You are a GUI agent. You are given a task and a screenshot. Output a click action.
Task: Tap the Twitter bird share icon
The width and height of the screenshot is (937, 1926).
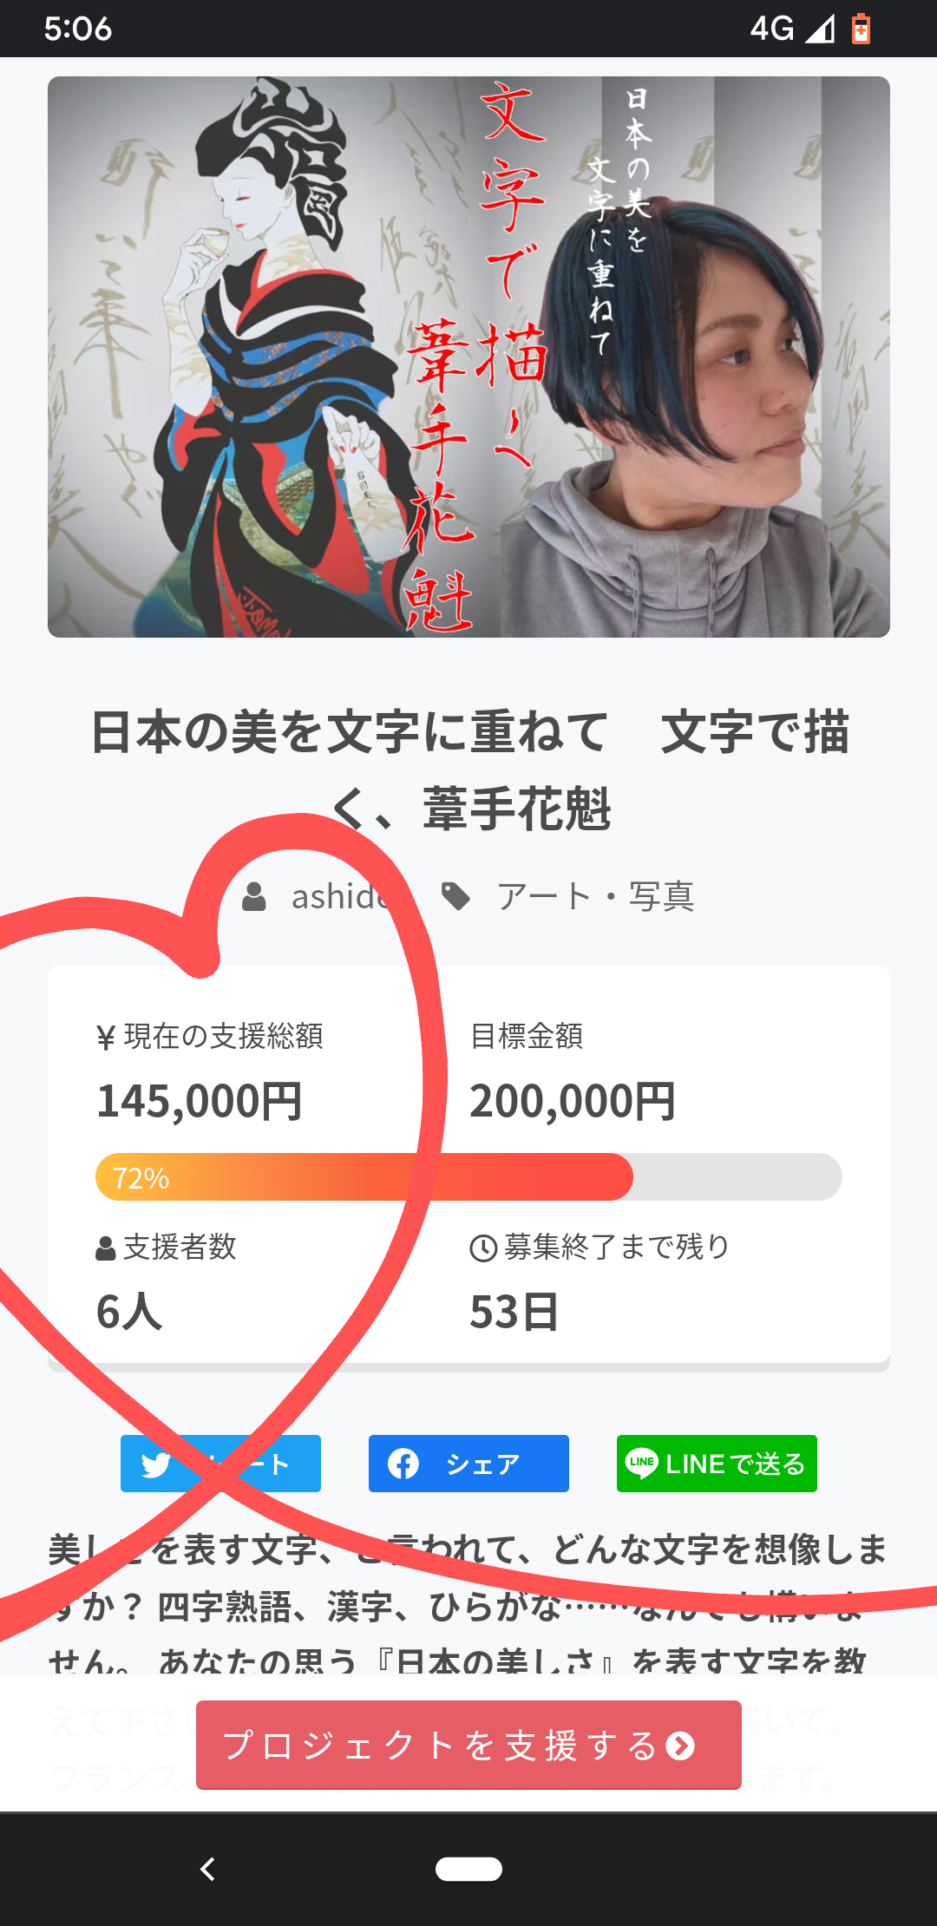click(x=155, y=1464)
